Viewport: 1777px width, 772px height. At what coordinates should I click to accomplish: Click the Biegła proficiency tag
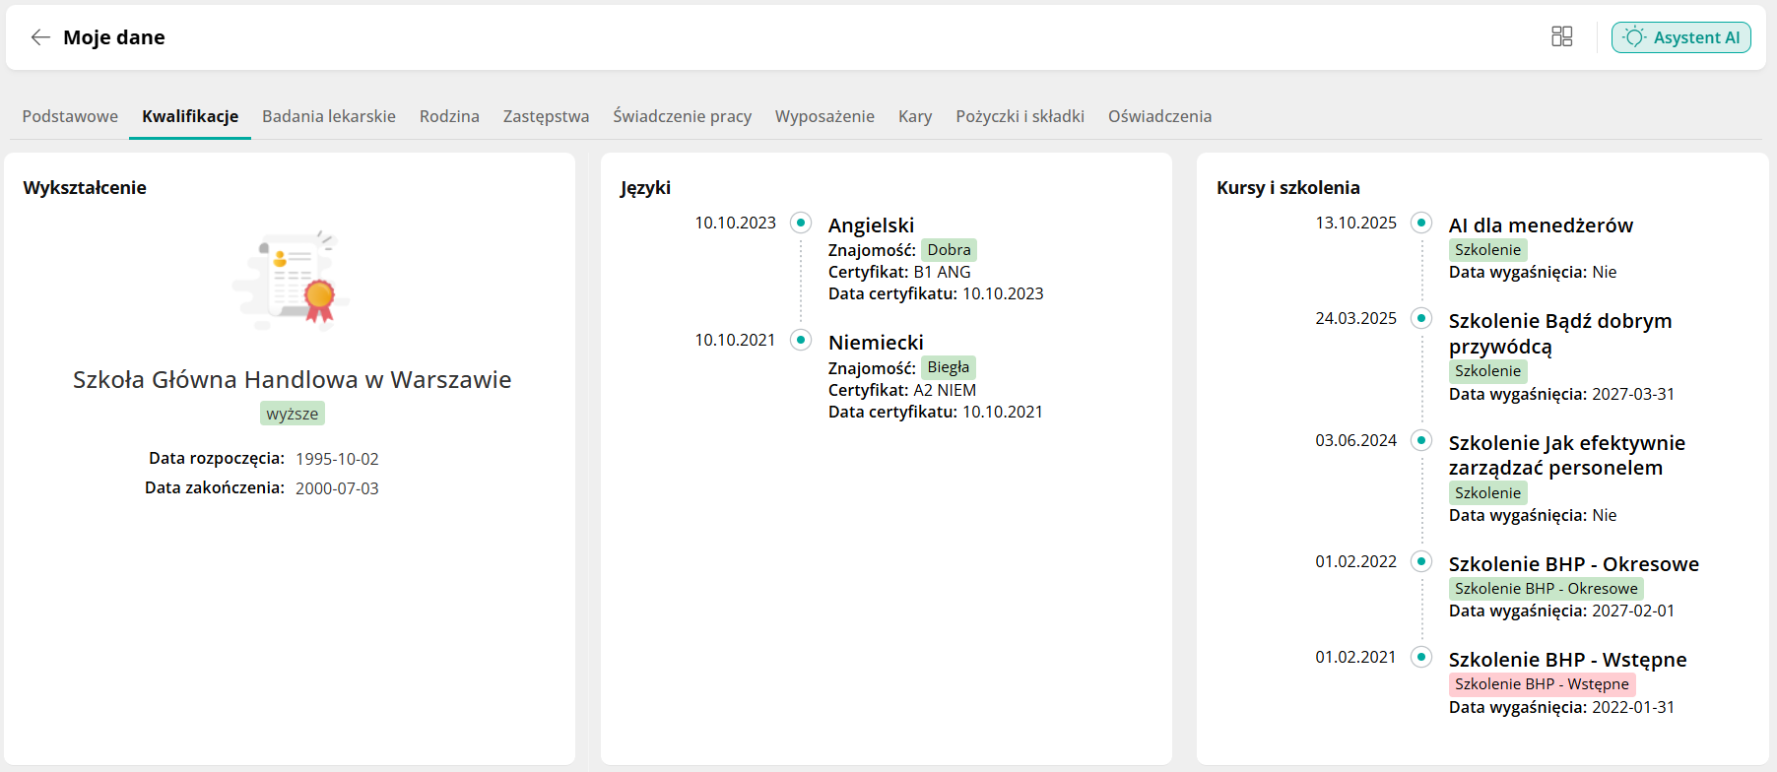949,367
